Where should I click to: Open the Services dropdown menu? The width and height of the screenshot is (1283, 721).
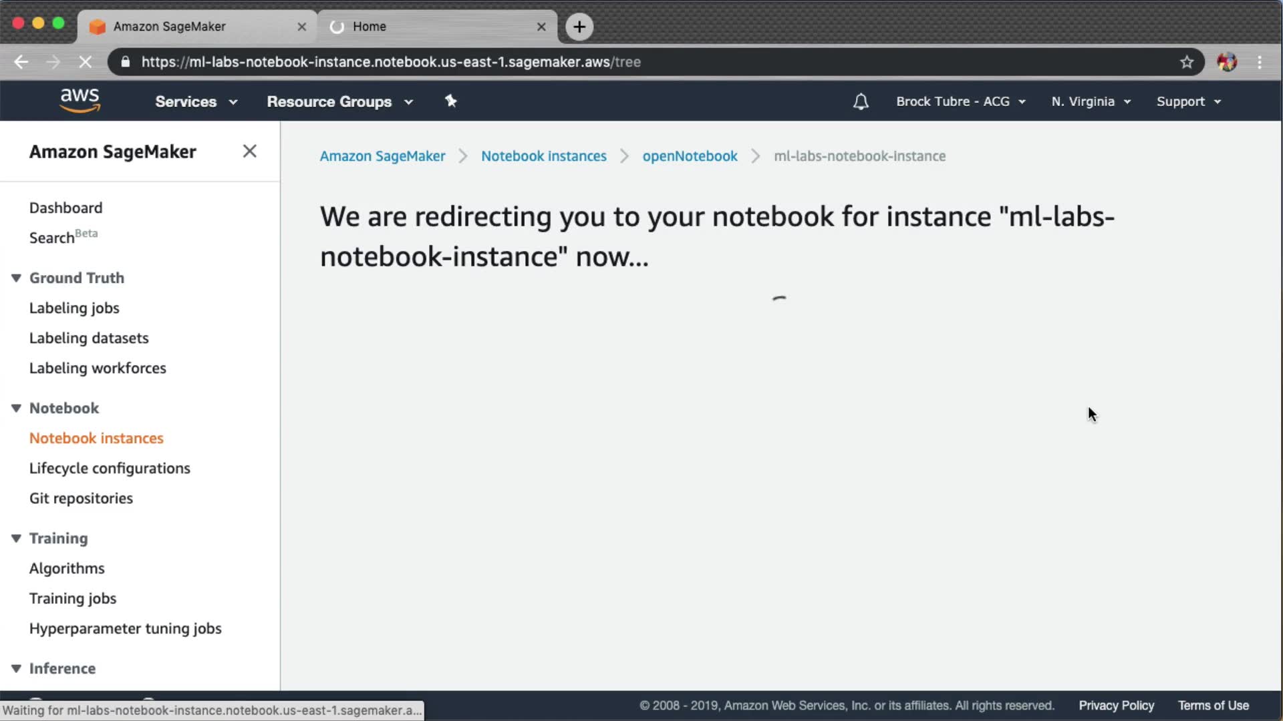tap(196, 101)
